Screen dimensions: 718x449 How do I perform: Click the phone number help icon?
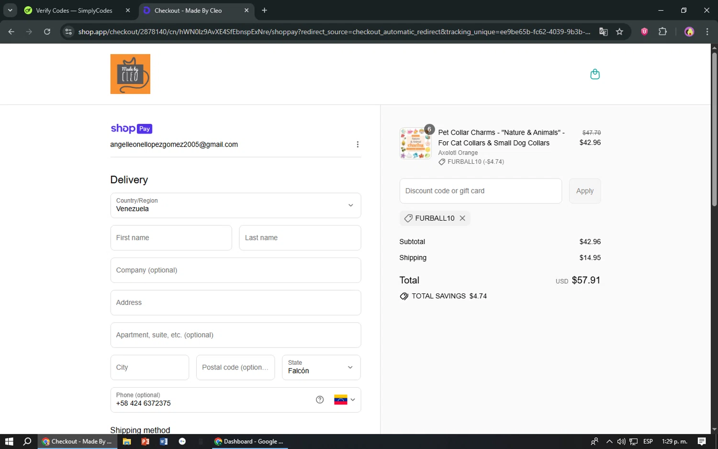(320, 400)
